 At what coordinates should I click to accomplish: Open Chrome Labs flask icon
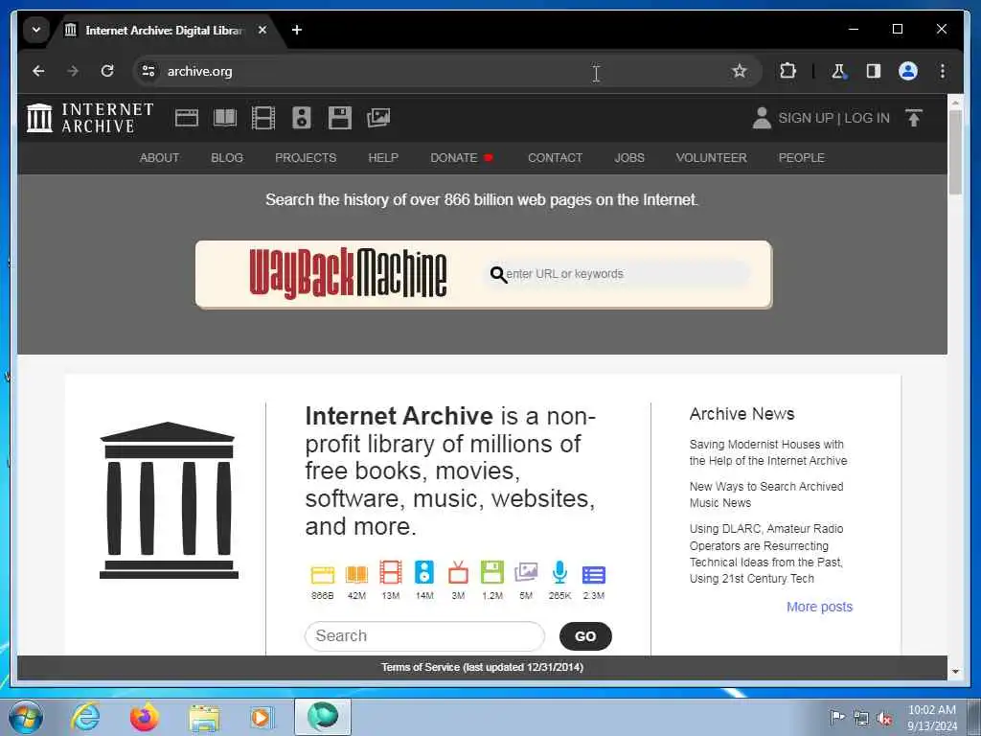click(x=838, y=71)
